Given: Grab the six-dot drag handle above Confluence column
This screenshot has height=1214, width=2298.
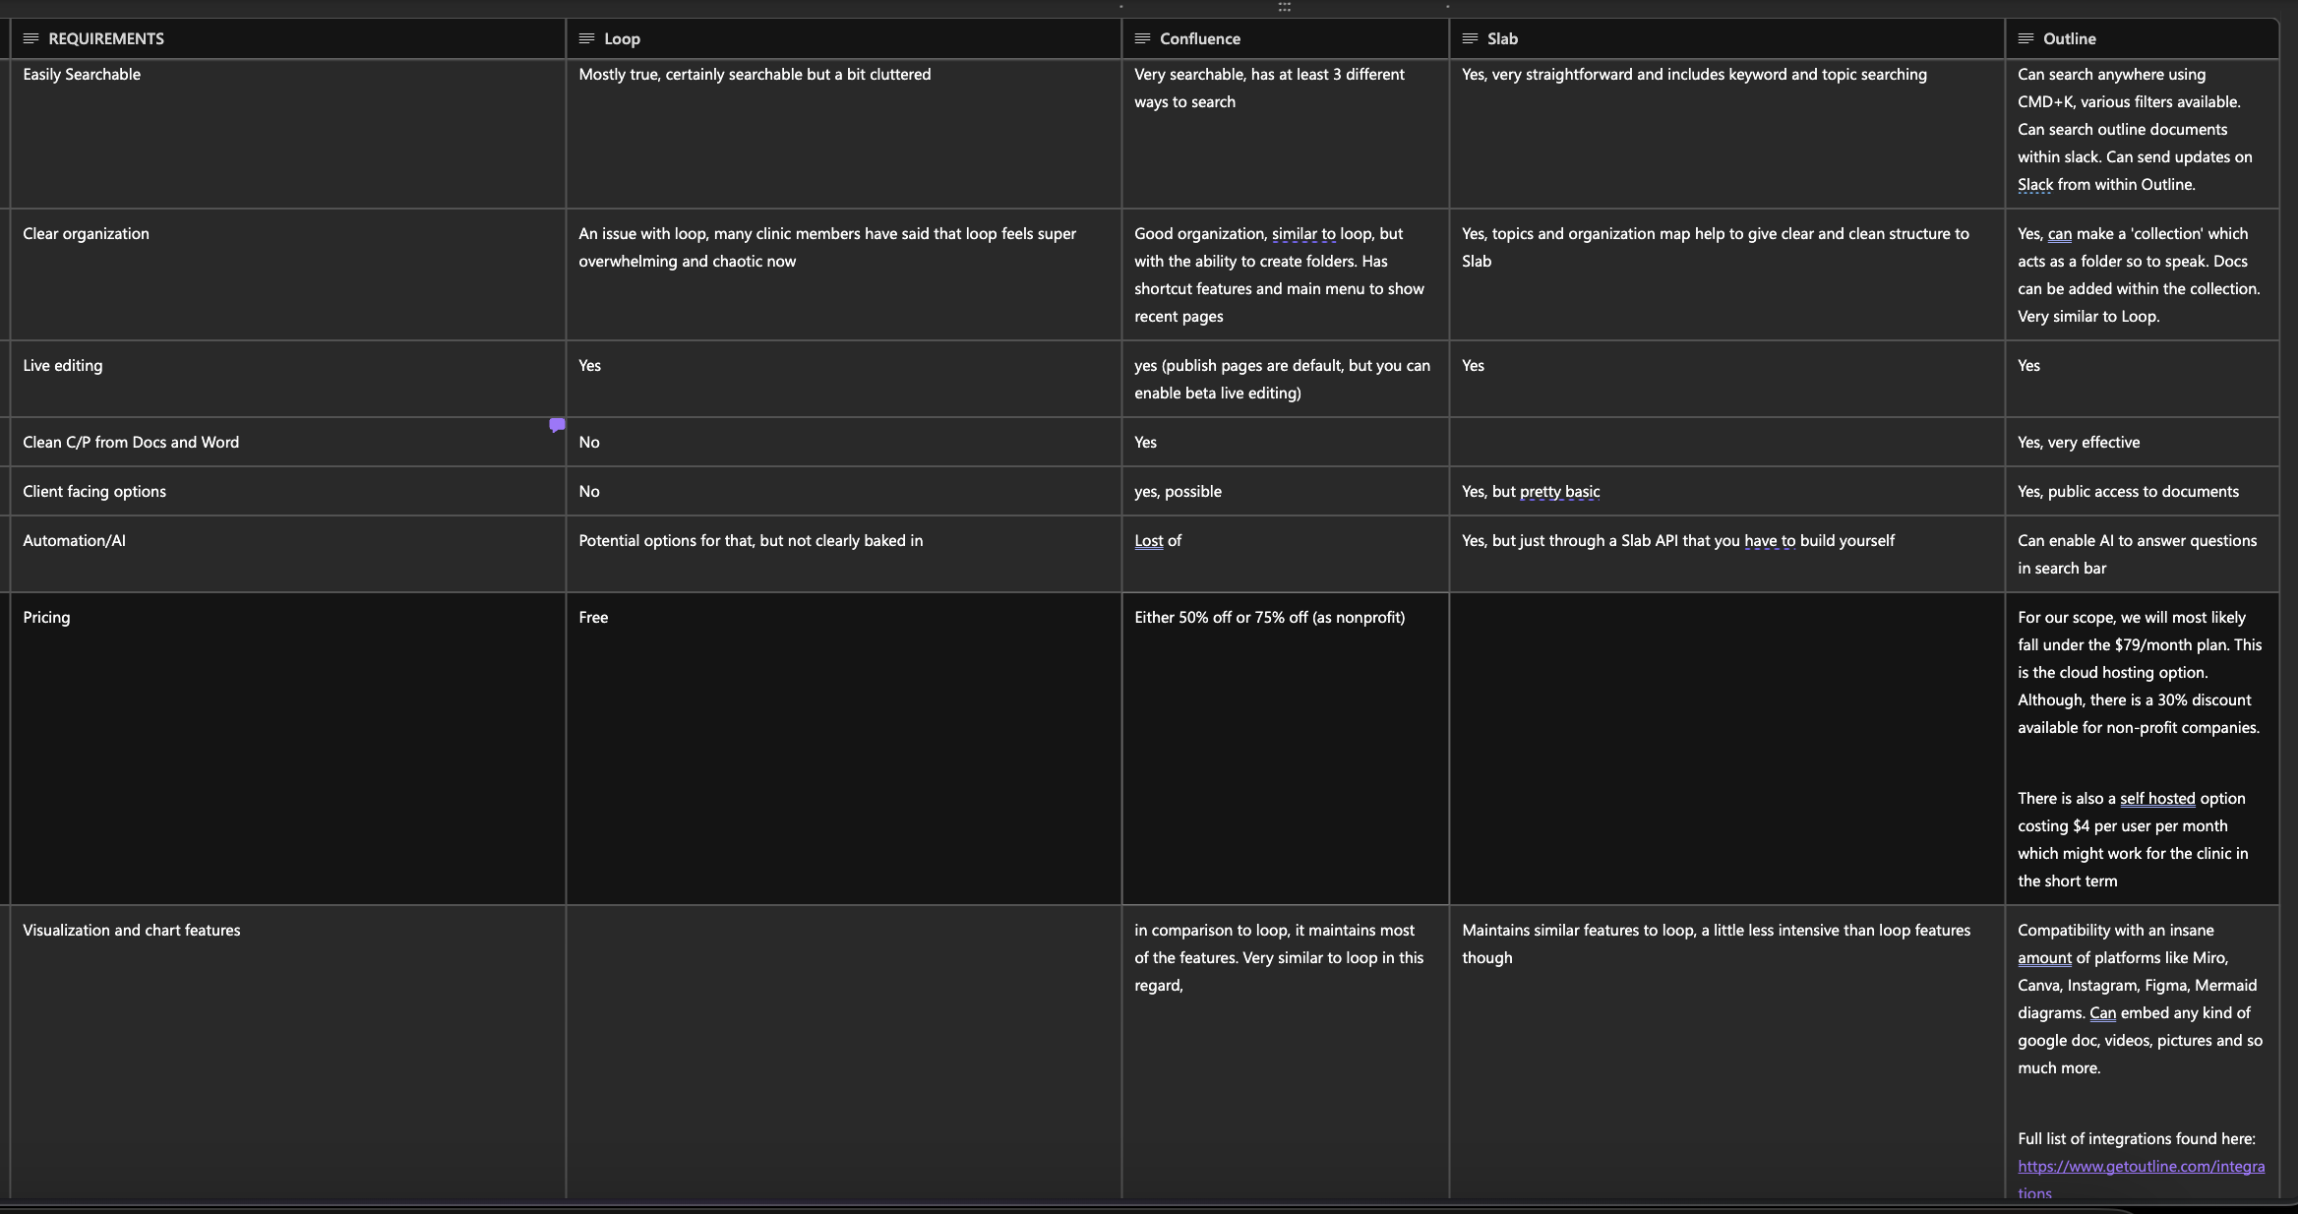Looking at the screenshot, I should (x=1284, y=7).
